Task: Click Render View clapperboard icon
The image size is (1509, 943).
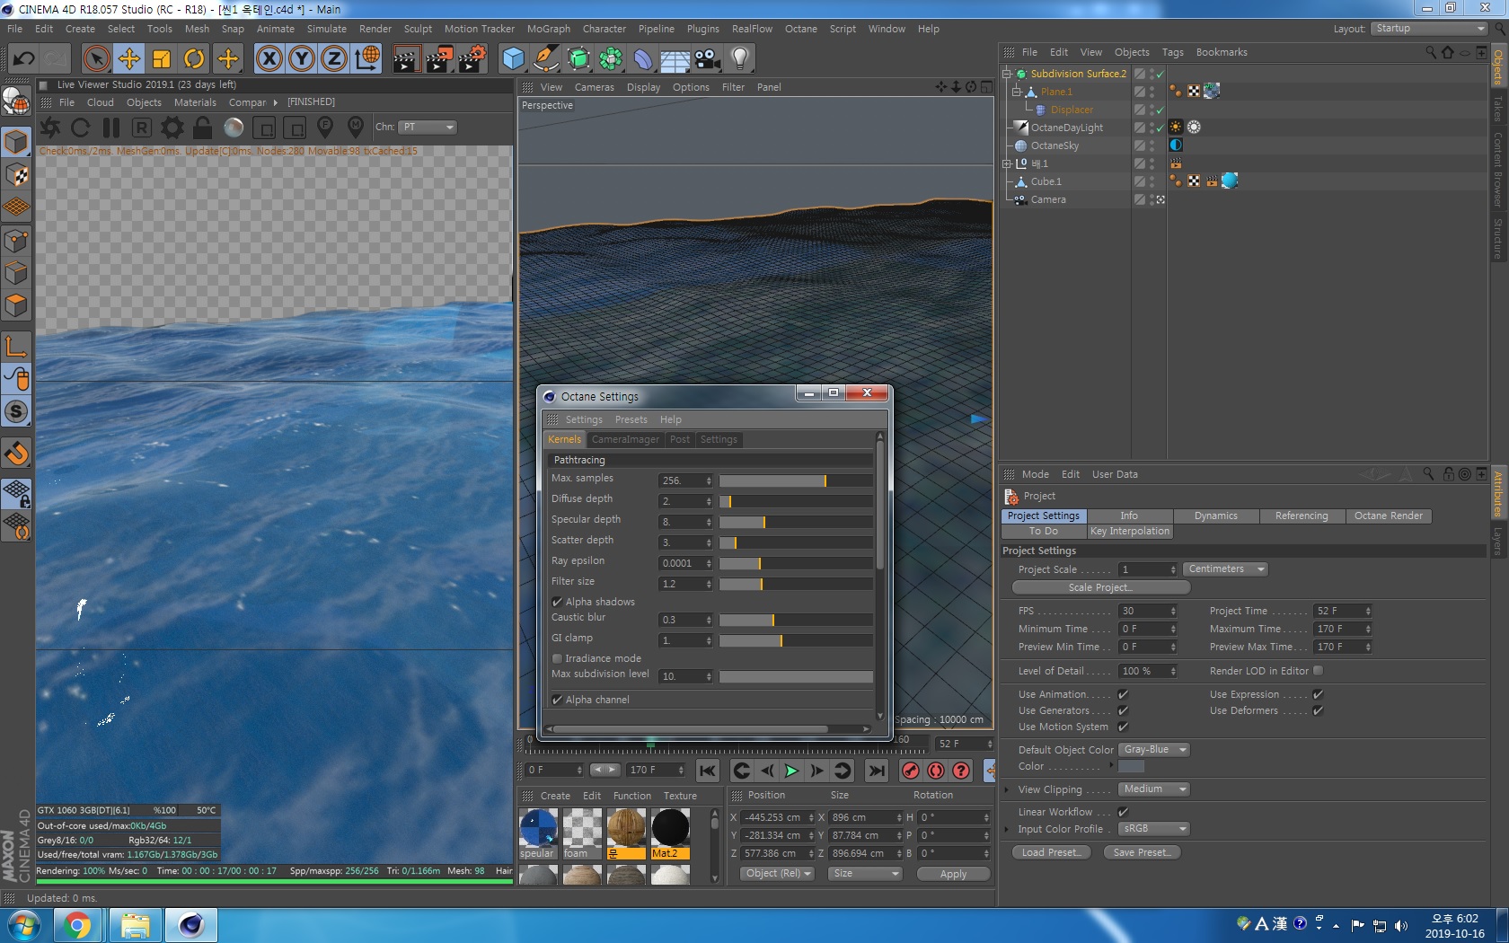Action: point(406,59)
